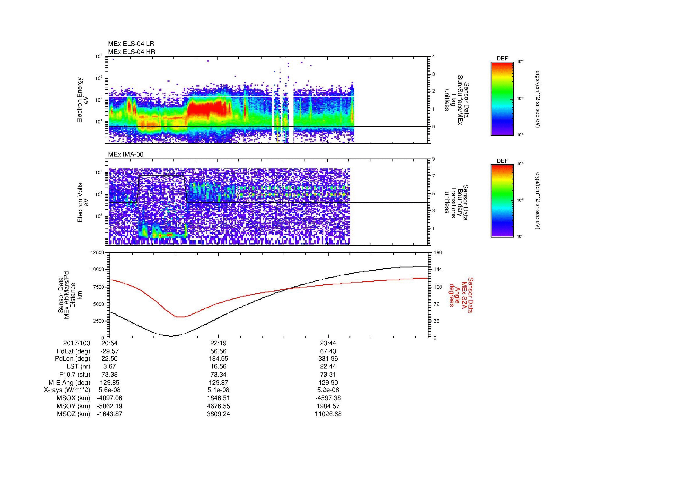
Task: Click the MSOZ value '3809.24'
Action: coord(219,414)
